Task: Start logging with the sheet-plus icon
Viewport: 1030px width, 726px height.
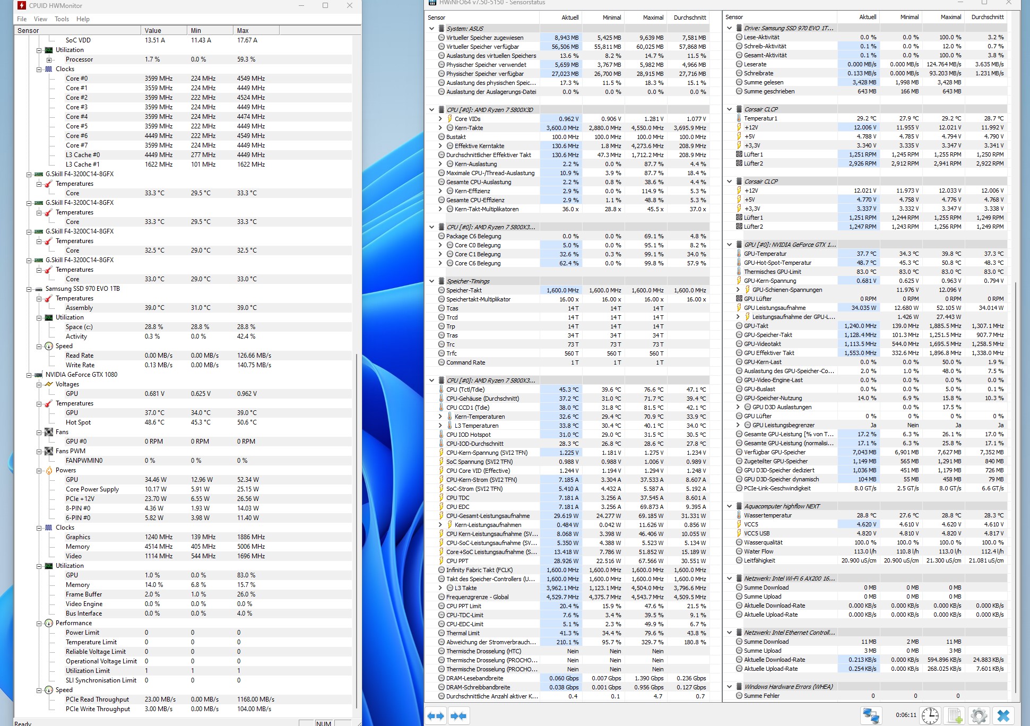Action: coord(955,715)
